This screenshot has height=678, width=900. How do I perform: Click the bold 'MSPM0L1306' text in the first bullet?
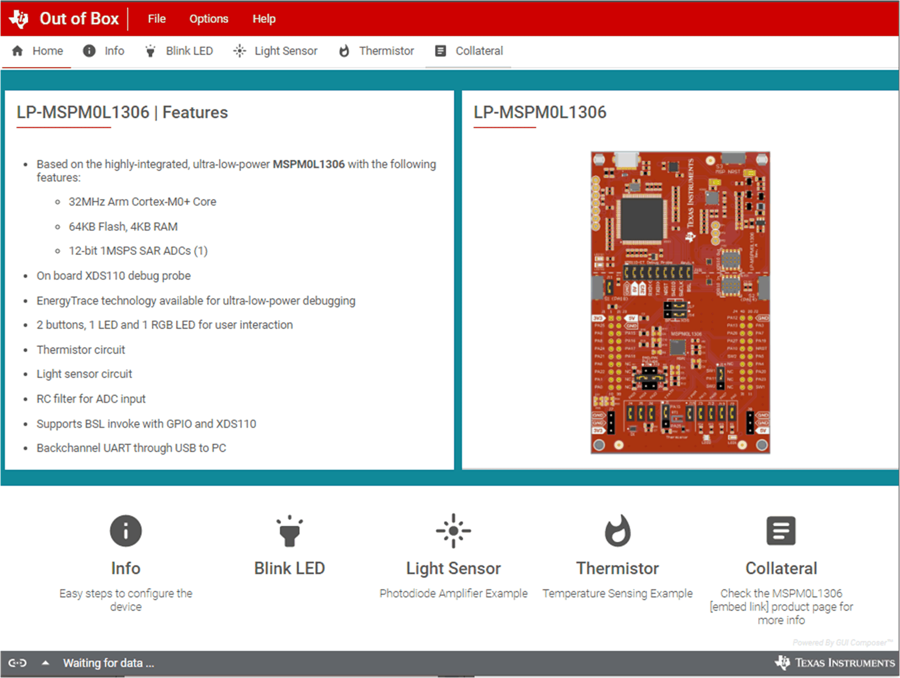309,164
